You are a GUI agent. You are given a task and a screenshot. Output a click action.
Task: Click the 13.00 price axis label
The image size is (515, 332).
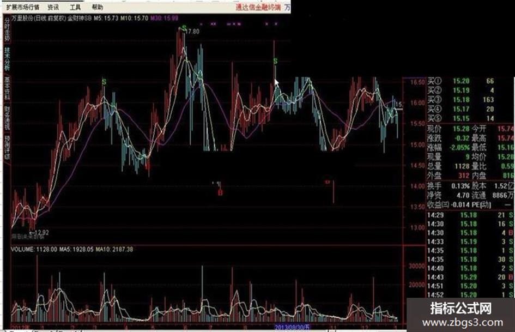pyautogui.click(x=417, y=227)
